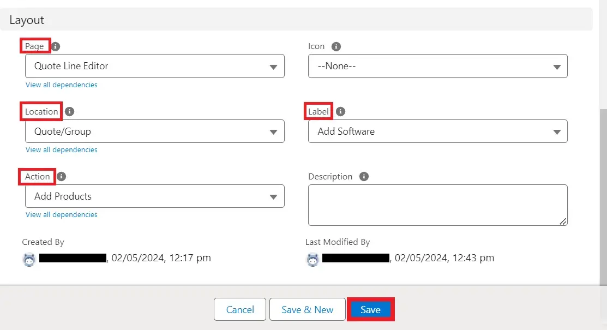607x330 pixels.
Task: Expand the Action dropdown showing Add Products
Action: [x=154, y=196]
